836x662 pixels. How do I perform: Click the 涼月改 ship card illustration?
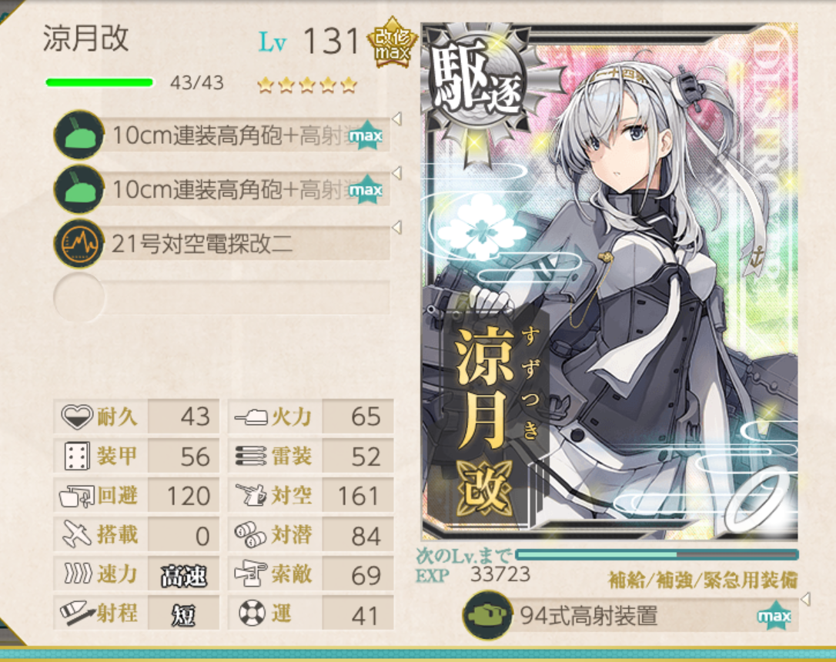[x=610, y=282]
